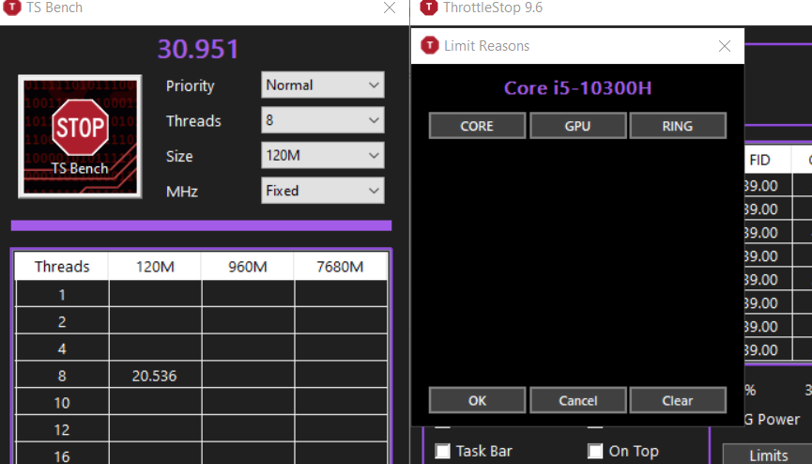This screenshot has width=812, height=464.
Task: Click the Clear button in Limit Reasons
Action: 678,400
